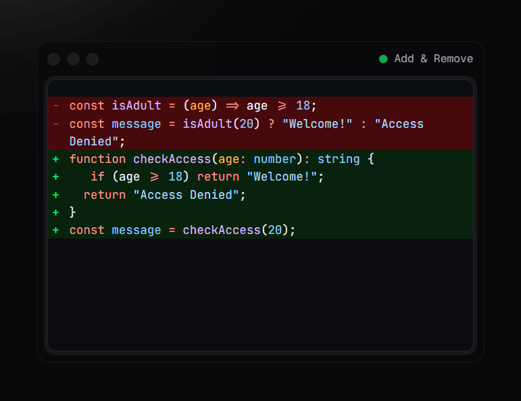521x401 pixels.
Task: Click the green status dot
Action: pyautogui.click(x=383, y=60)
